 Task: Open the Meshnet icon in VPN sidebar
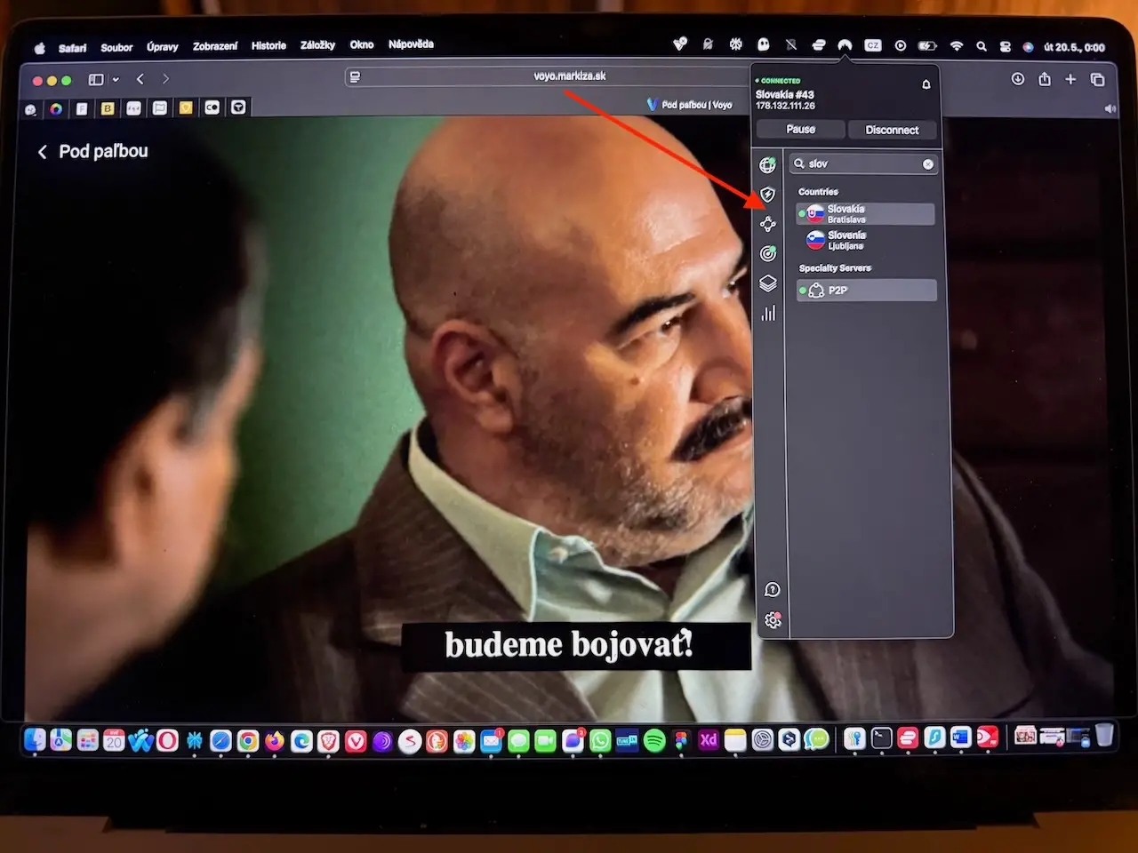point(768,225)
